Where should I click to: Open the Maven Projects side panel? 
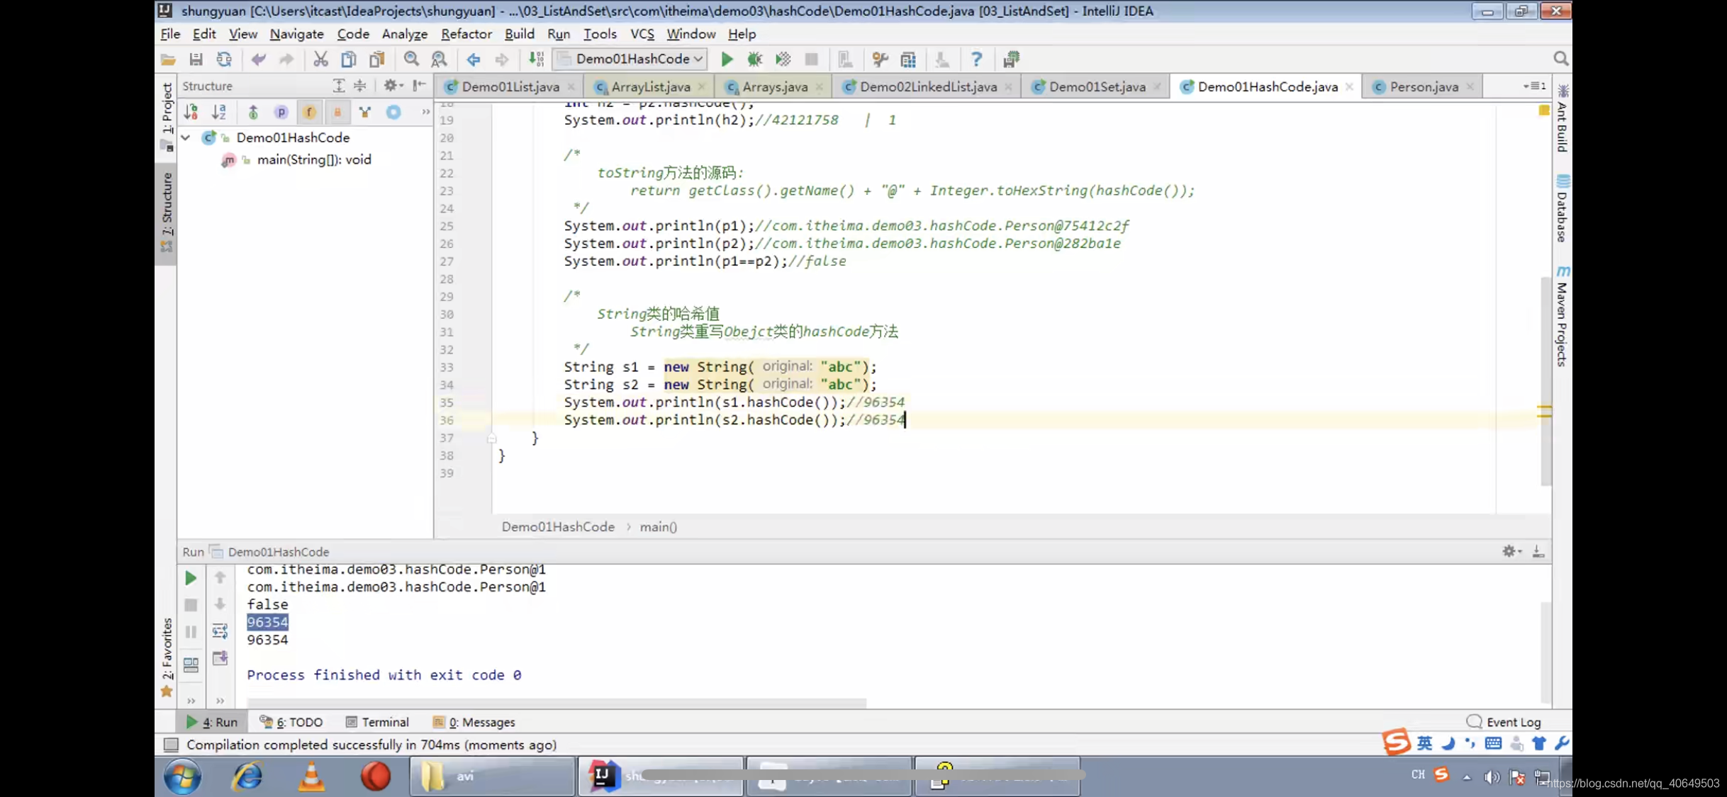coord(1562,316)
